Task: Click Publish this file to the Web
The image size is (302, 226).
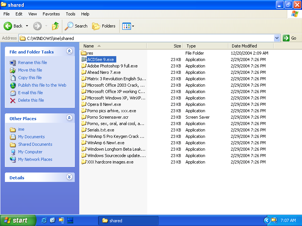Action: 42,85
